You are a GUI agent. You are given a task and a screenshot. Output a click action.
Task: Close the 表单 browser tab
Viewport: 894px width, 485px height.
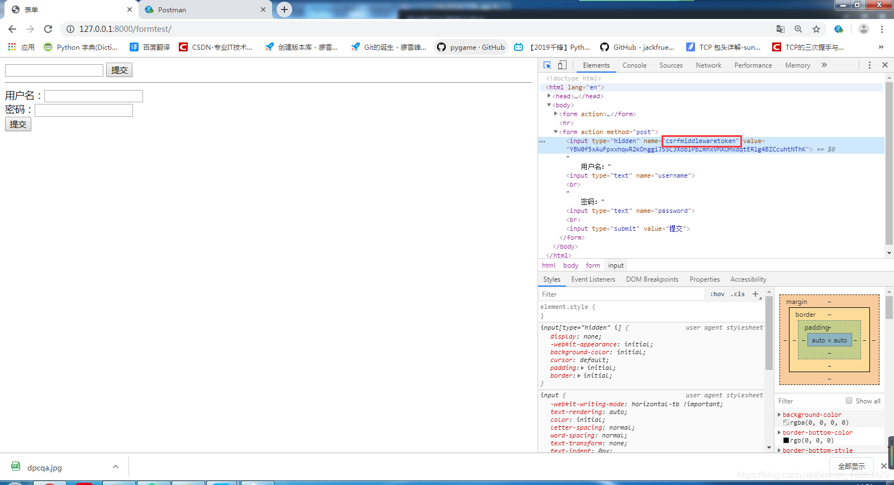130,9
